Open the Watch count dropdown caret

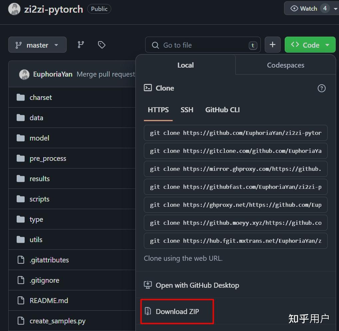coord(336,8)
